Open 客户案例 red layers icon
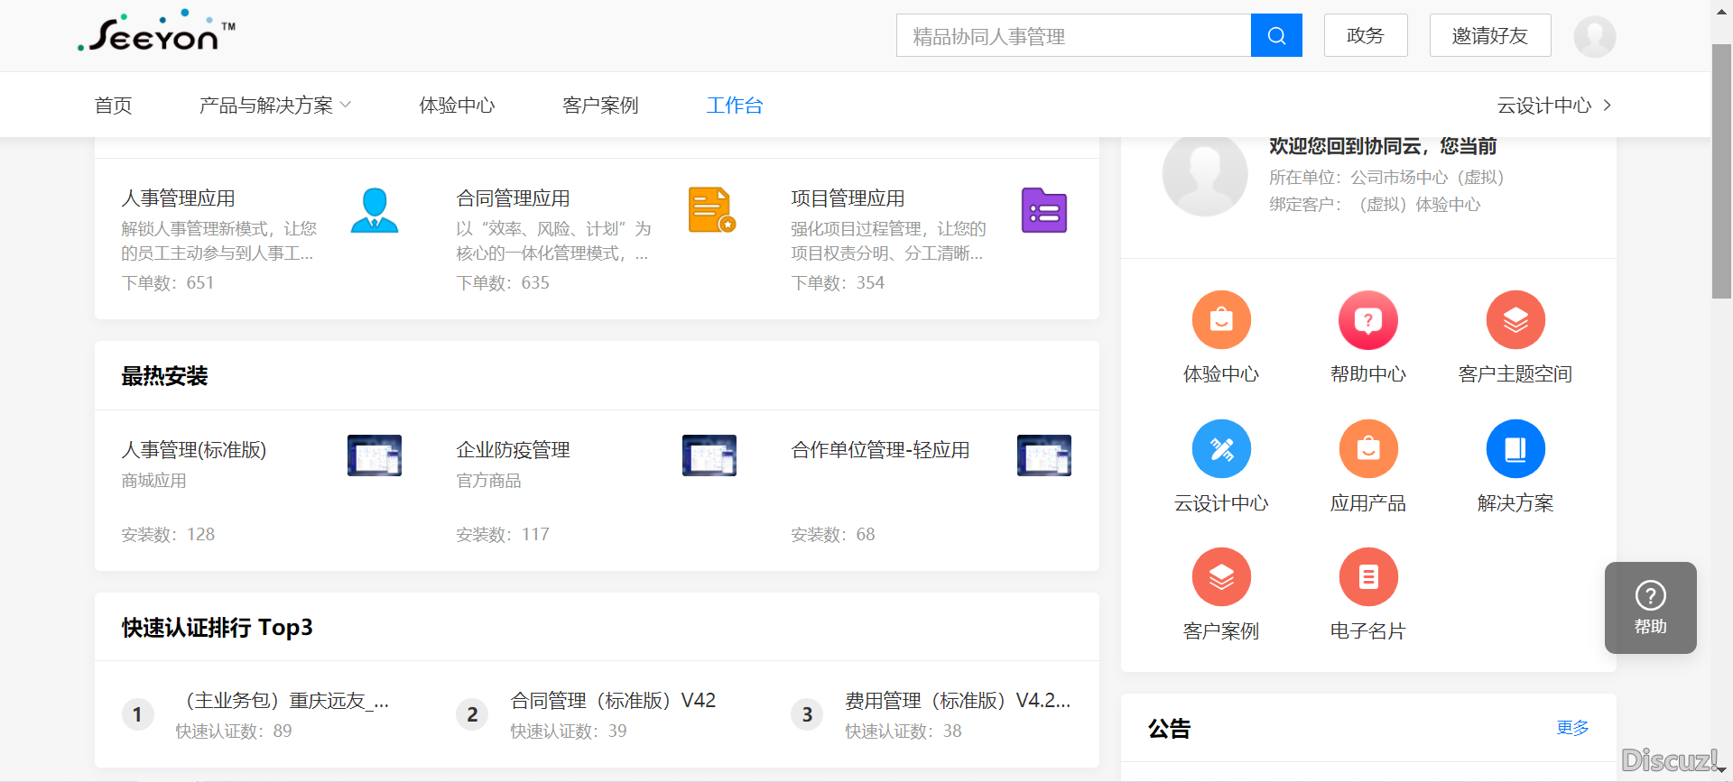This screenshot has height=782, width=1733. click(x=1221, y=576)
